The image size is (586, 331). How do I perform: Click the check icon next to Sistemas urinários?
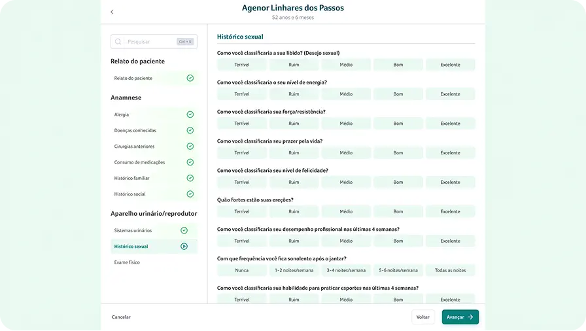[184, 230]
